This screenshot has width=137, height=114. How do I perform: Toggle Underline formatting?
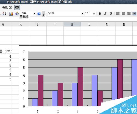click(x=111, y=14)
